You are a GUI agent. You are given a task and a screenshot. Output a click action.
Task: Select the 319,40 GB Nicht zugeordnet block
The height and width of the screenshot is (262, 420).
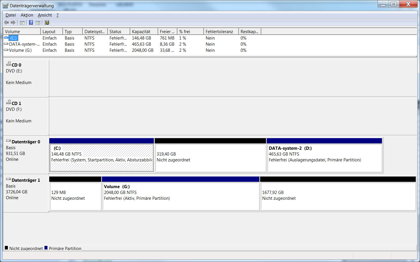point(211,155)
